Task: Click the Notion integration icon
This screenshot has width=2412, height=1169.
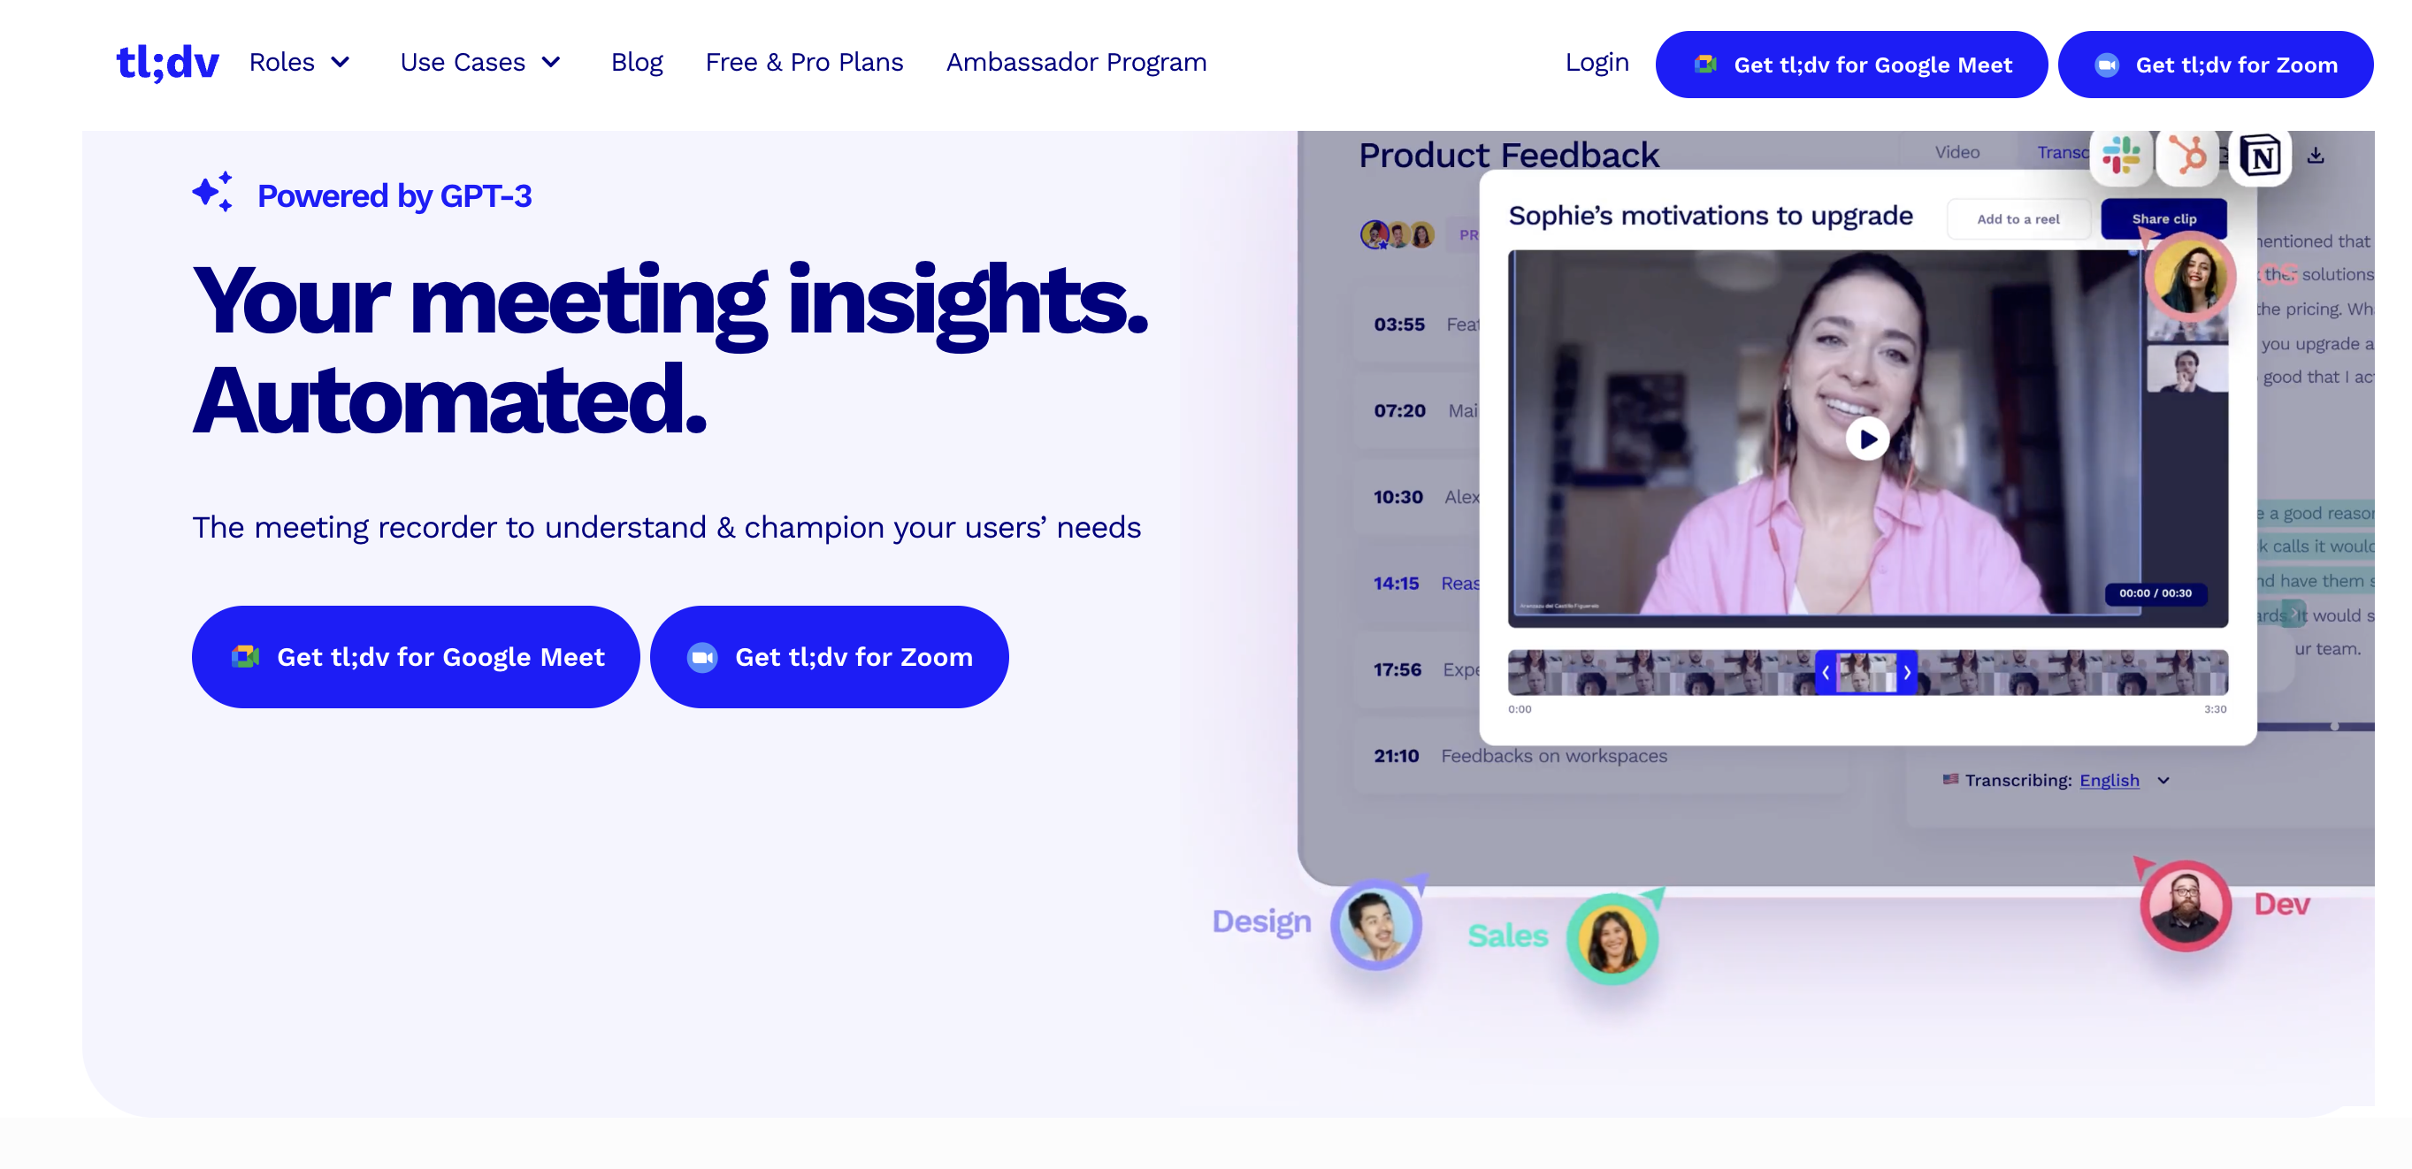Action: tap(2261, 157)
